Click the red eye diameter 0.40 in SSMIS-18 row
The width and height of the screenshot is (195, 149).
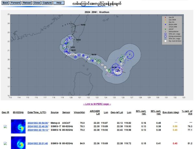(175, 143)
